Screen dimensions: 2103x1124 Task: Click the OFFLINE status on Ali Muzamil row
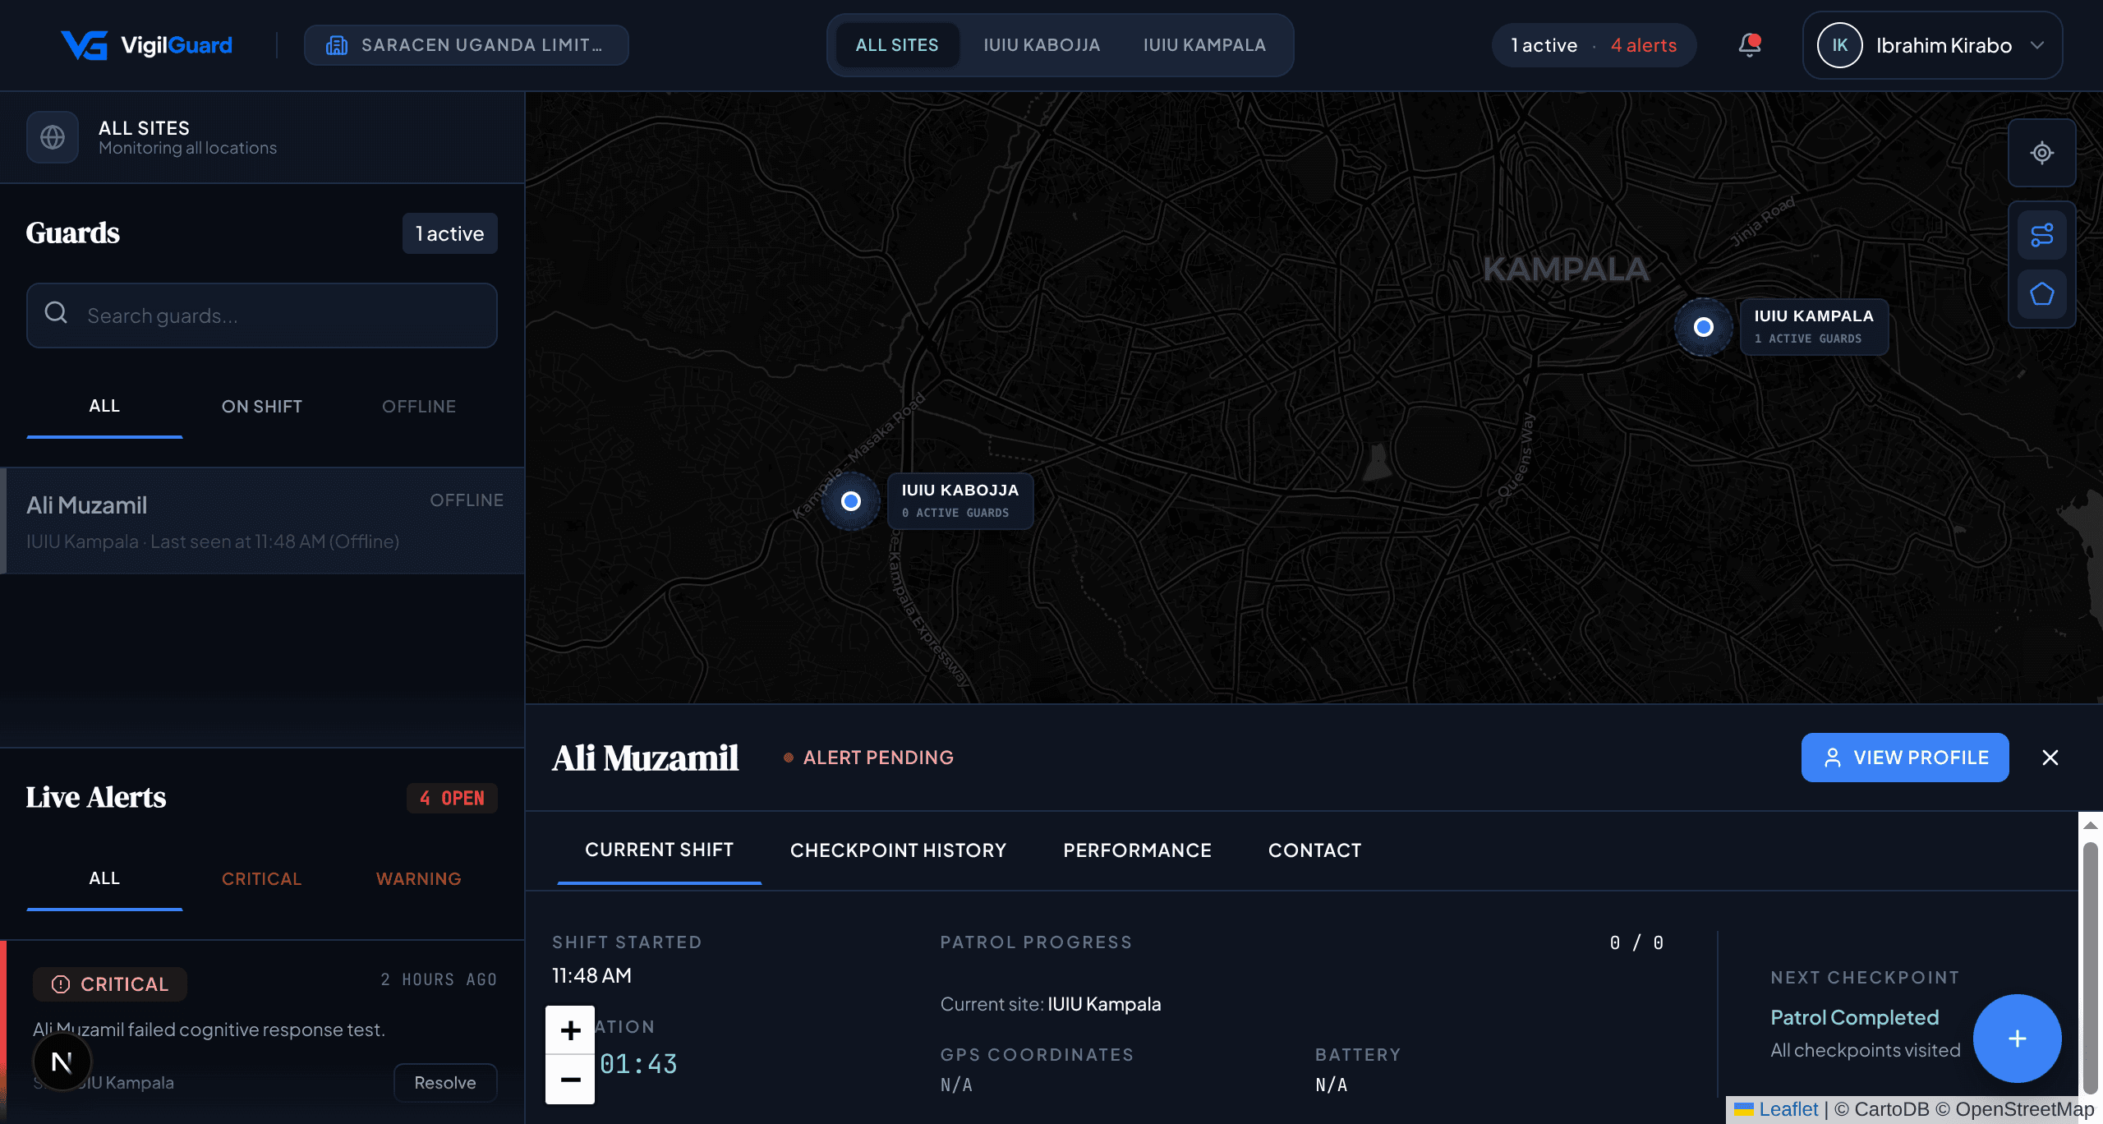pyautogui.click(x=467, y=500)
